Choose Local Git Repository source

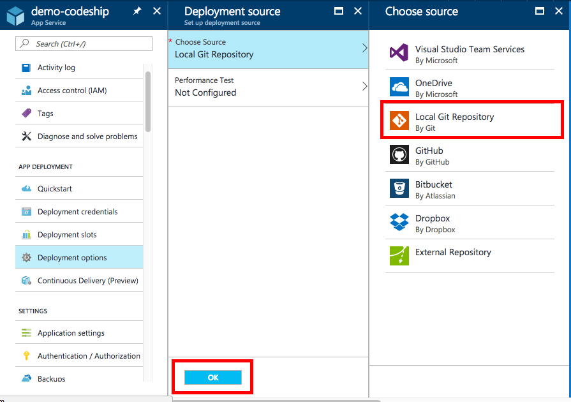pyautogui.click(x=470, y=121)
